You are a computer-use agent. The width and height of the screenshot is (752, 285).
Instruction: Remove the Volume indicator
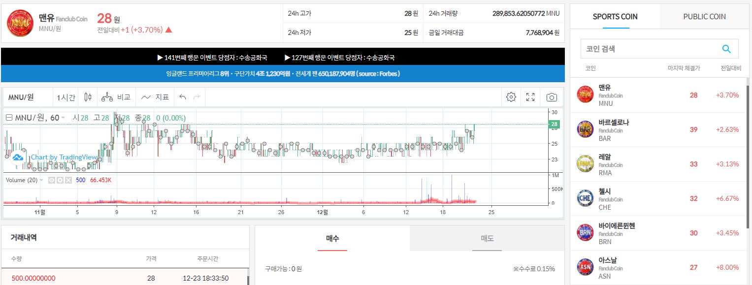click(x=68, y=180)
